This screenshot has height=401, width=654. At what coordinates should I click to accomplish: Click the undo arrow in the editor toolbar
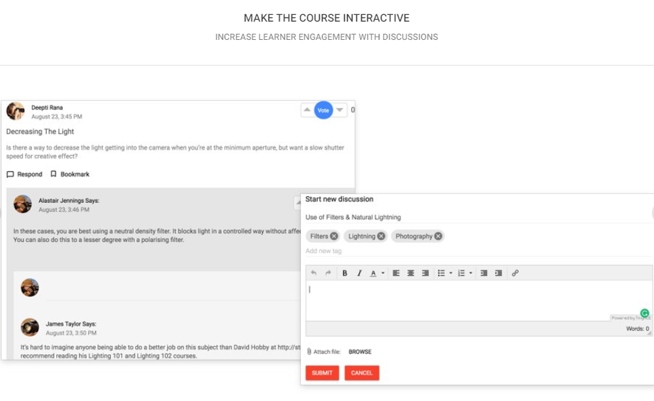pos(314,273)
